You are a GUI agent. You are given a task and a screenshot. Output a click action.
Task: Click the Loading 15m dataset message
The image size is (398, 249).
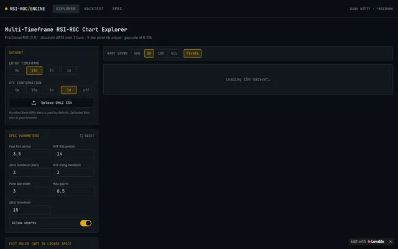tap(248, 80)
